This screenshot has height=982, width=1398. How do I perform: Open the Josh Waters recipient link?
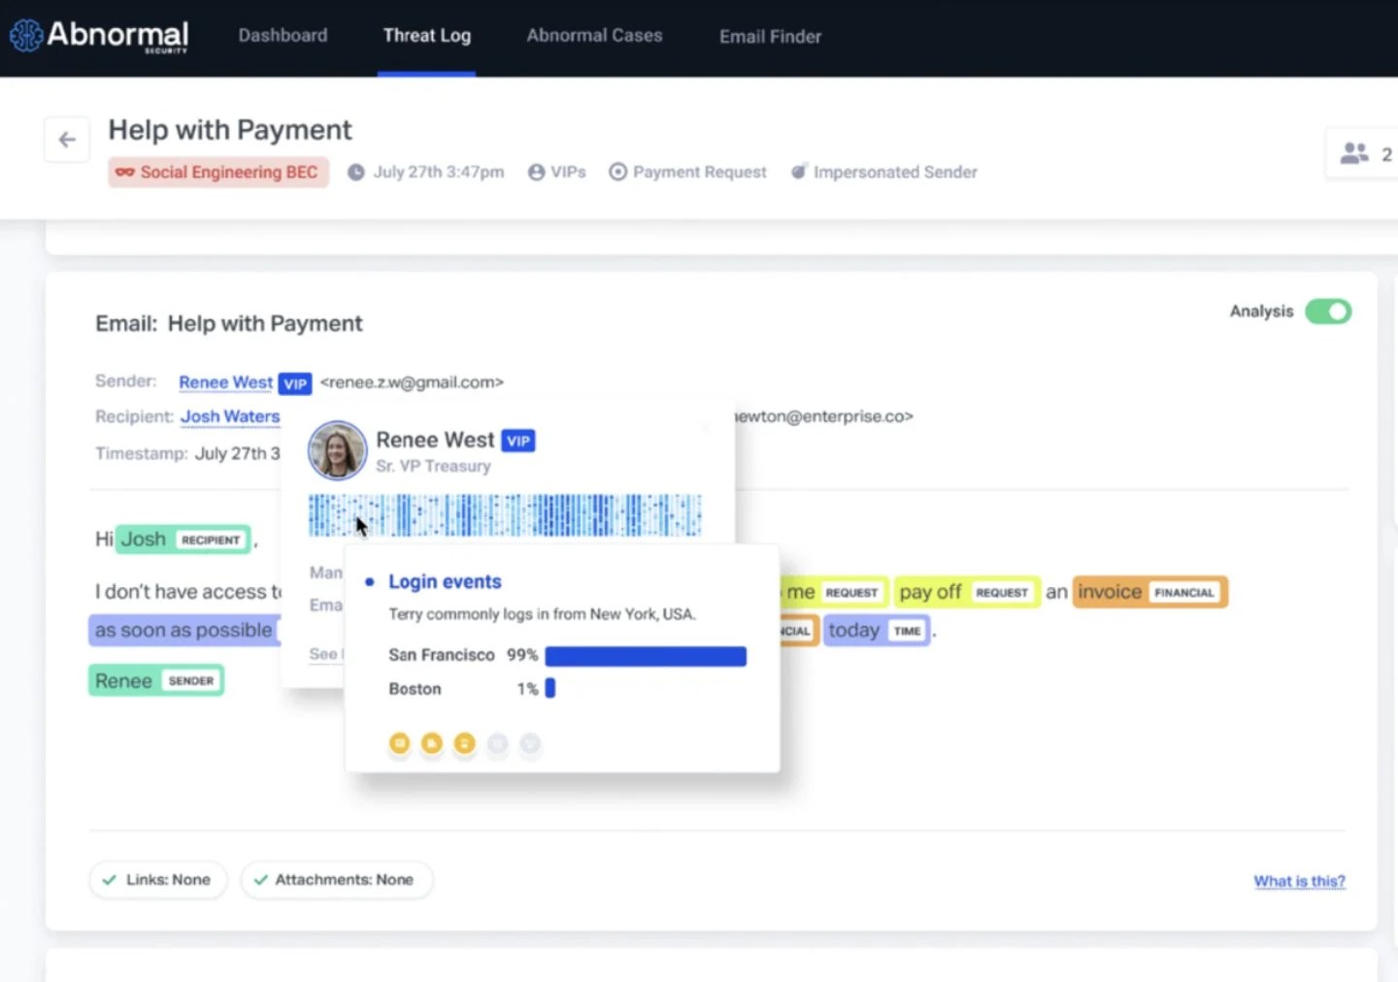click(x=230, y=416)
